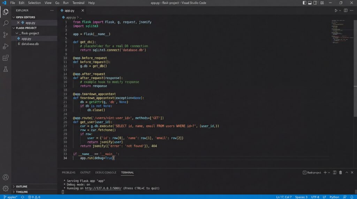Click the feedback icon in status bar
Screen dimensions: 357x199
tap(344, 197)
